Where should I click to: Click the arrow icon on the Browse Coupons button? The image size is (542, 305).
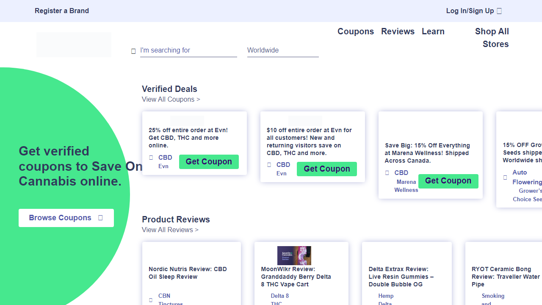point(100,218)
